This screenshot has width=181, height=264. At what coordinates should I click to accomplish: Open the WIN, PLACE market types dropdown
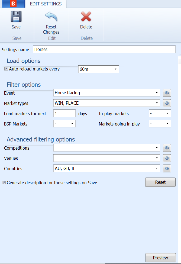click(x=107, y=103)
